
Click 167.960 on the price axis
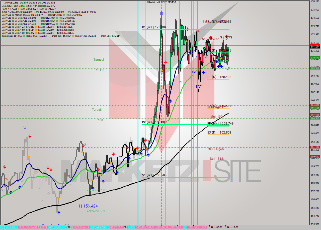[x=315, y=84]
